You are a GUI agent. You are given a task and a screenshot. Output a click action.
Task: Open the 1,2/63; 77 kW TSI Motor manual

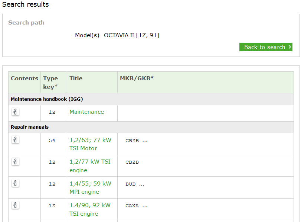pos(90,144)
